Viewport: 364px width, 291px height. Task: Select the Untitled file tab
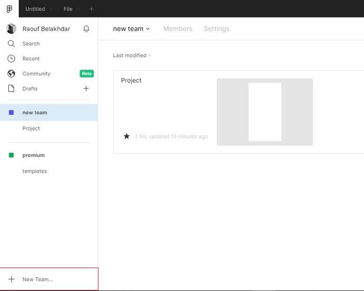point(35,9)
